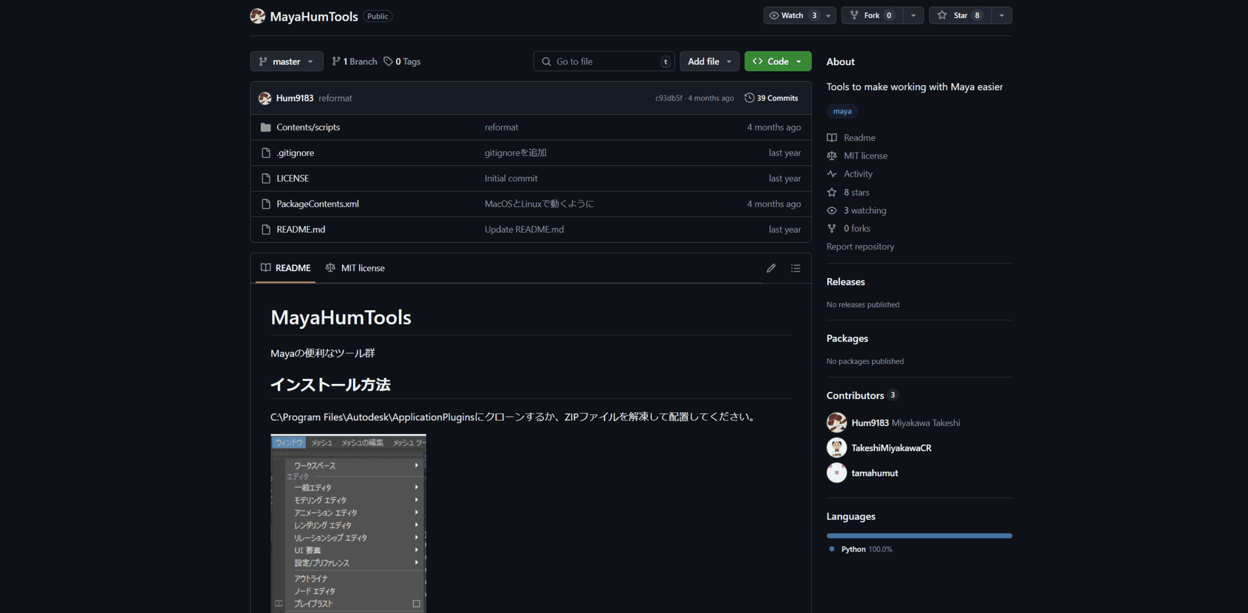Click the MayaHumTools owner avatar
The height and width of the screenshot is (613, 1248).
pos(258,16)
